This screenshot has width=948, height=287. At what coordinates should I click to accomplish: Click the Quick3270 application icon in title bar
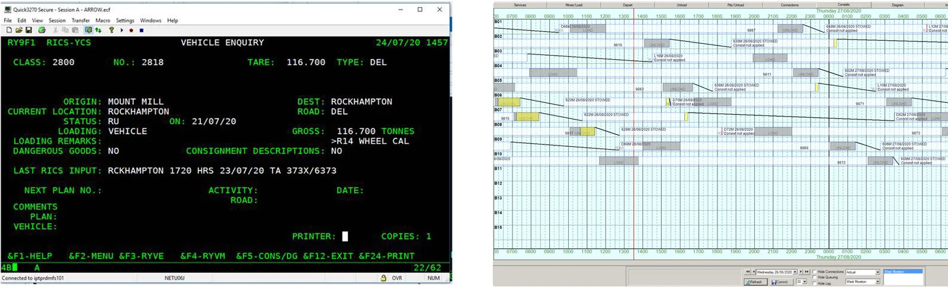pyautogui.click(x=8, y=9)
